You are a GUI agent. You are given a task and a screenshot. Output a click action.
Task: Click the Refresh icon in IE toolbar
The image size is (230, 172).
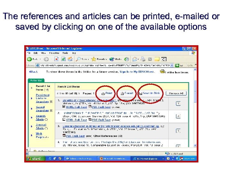[x=63, y=59]
